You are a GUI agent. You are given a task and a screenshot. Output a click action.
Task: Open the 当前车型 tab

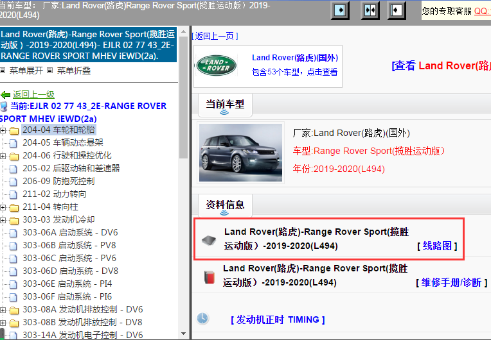pyautogui.click(x=225, y=105)
